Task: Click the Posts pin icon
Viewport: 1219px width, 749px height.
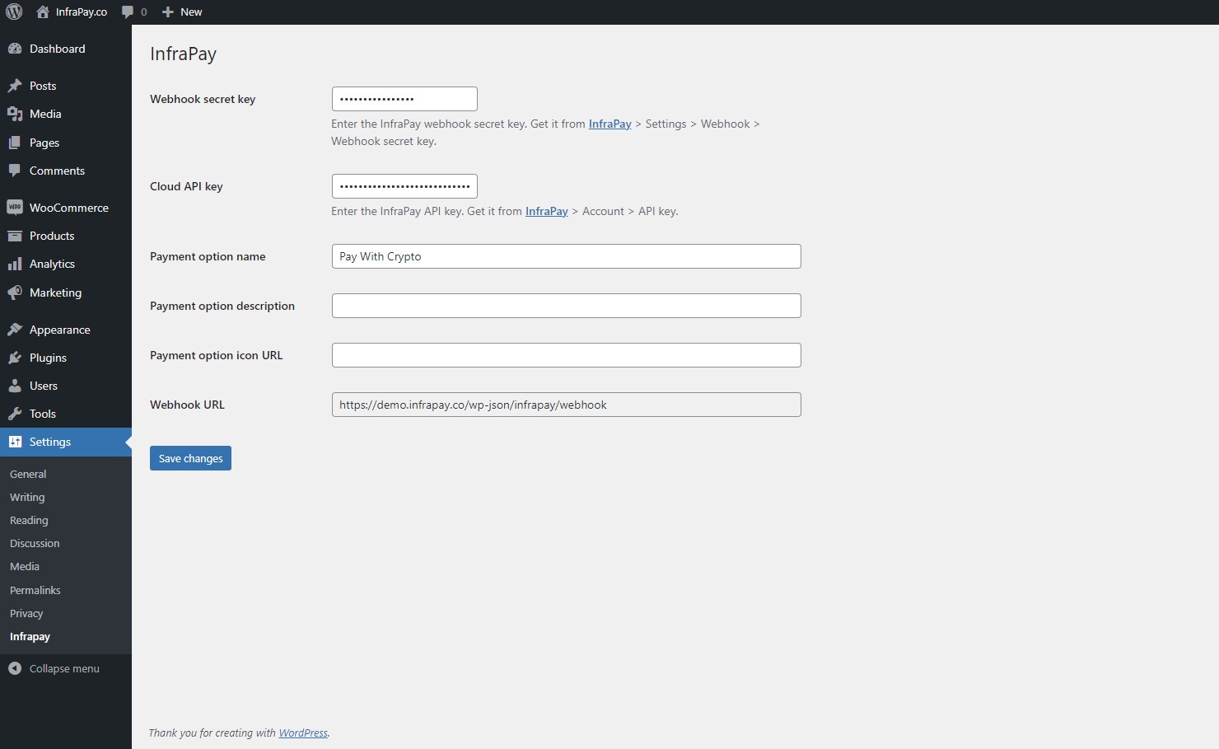Action: (x=15, y=86)
